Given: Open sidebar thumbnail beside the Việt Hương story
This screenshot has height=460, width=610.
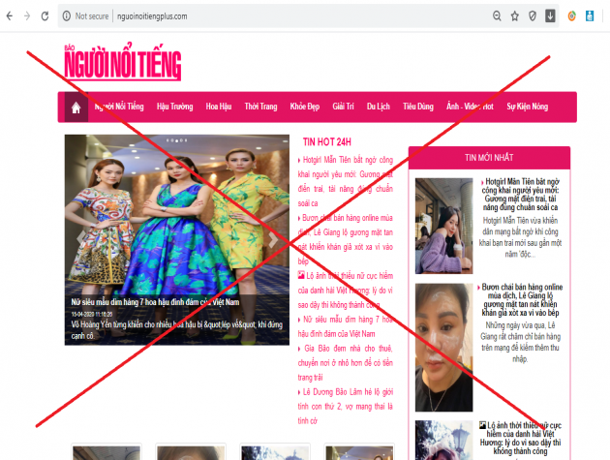Looking at the screenshot, I should [443, 441].
